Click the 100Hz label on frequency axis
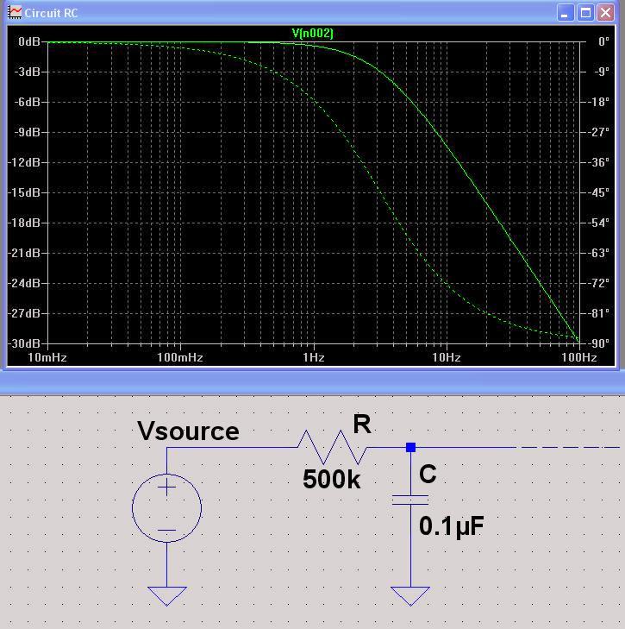Image resolution: width=625 pixels, height=629 pixels. tap(578, 357)
